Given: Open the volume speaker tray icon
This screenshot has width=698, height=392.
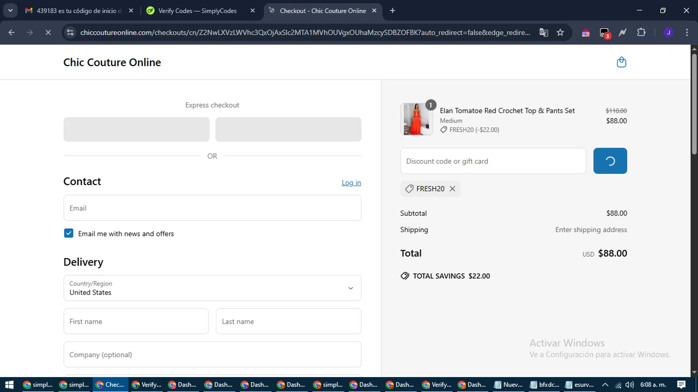Looking at the screenshot, I should coord(630,385).
